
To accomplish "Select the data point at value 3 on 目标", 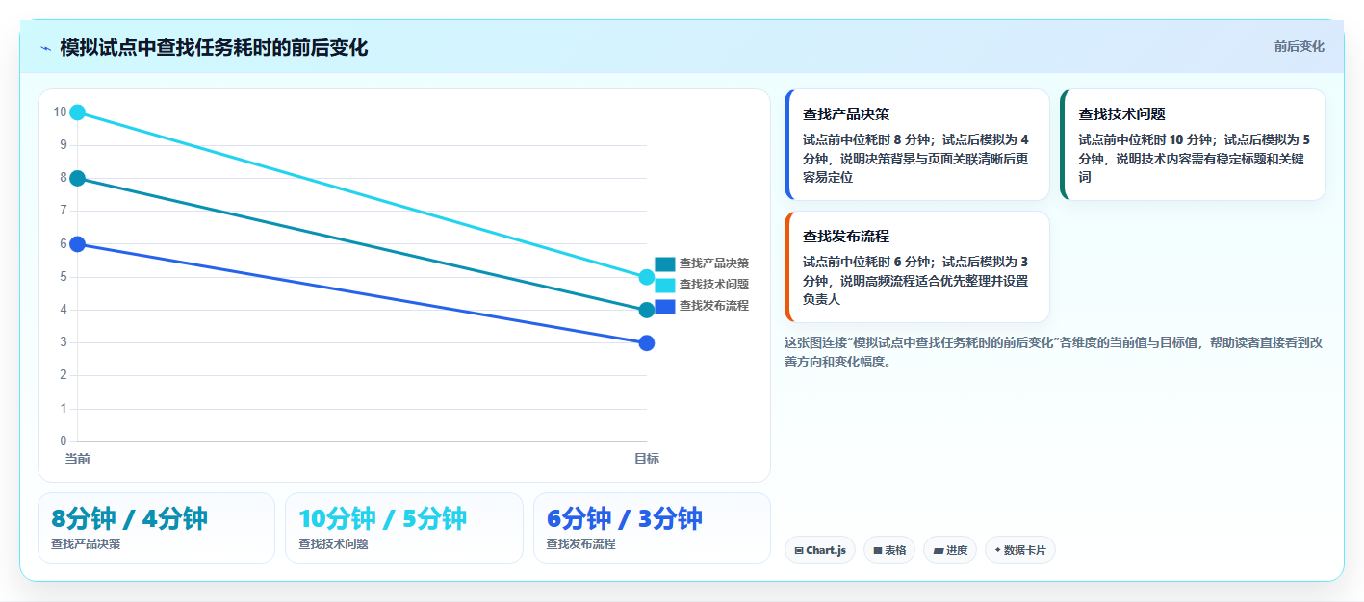I will click(x=647, y=343).
